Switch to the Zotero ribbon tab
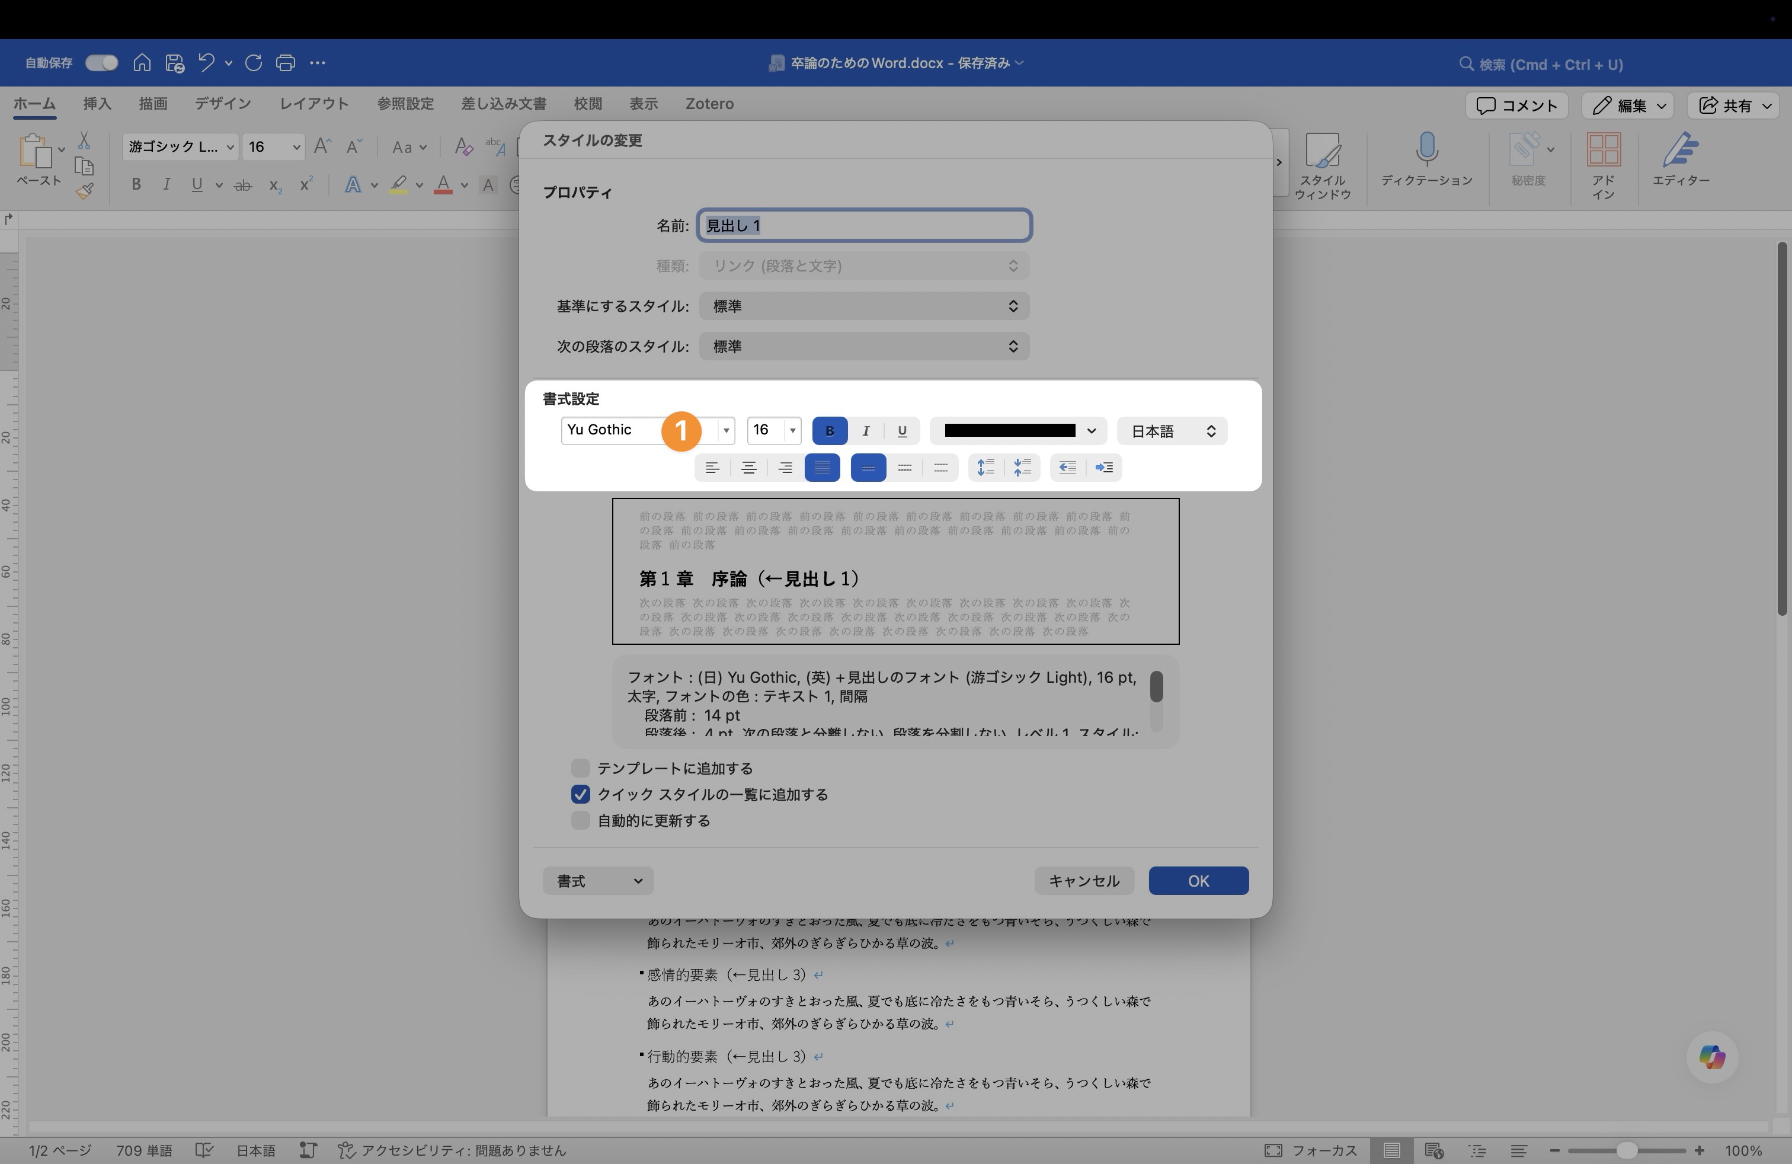The image size is (1792, 1164). [x=709, y=104]
